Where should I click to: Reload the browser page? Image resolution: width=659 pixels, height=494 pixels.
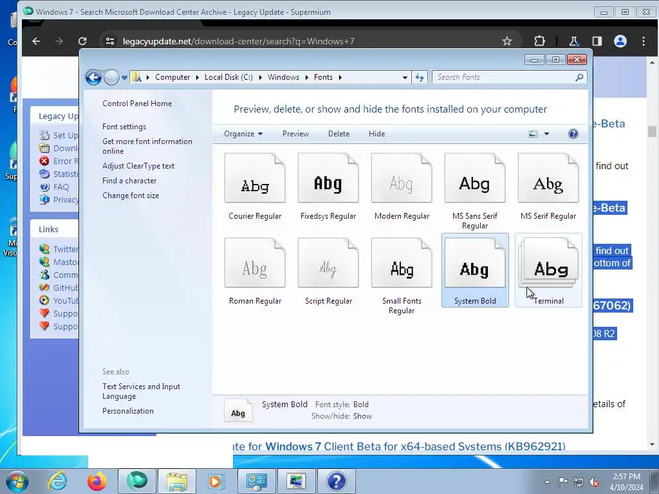tap(82, 41)
